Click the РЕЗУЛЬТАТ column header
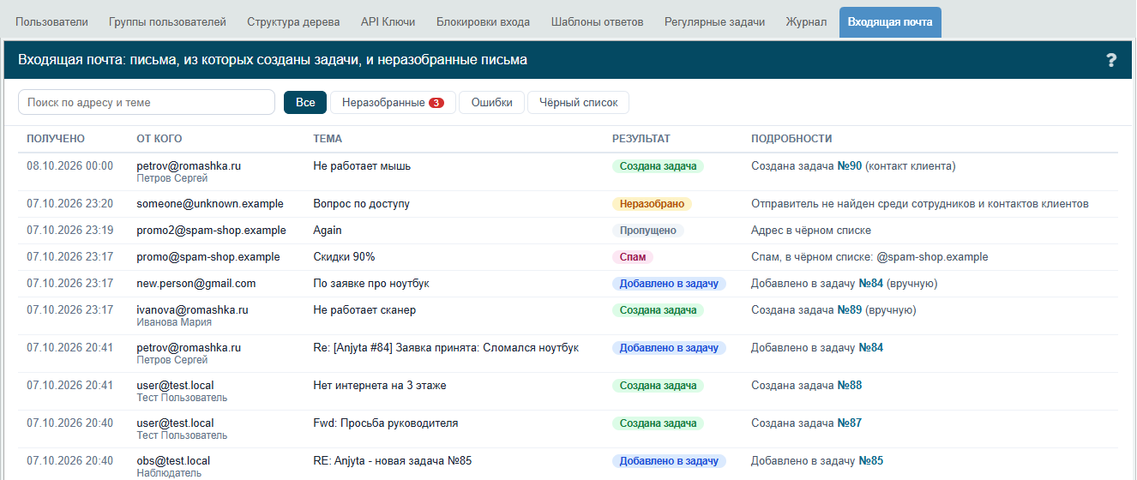1137x480 pixels. 641,139
